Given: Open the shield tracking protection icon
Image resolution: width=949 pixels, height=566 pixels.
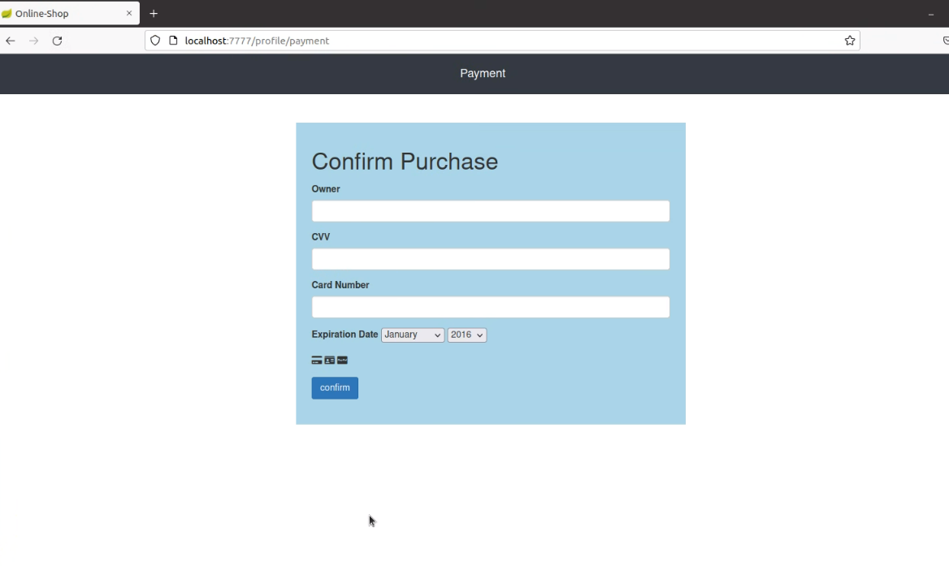Looking at the screenshot, I should point(155,41).
